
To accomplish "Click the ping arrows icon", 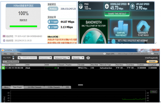I will 81,6.
